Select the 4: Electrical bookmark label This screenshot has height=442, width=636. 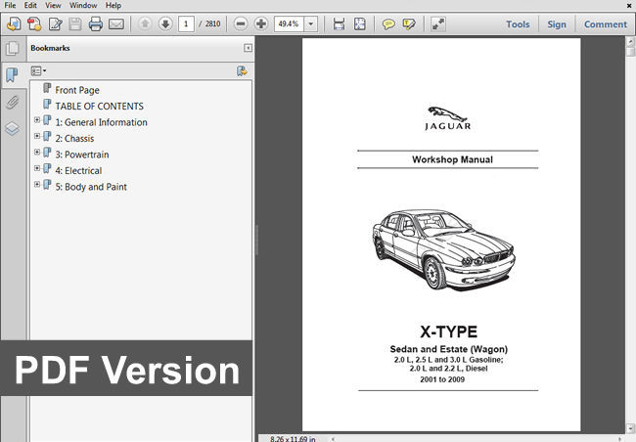(x=78, y=171)
